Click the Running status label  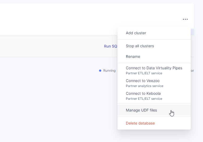(x=109, y=71)
